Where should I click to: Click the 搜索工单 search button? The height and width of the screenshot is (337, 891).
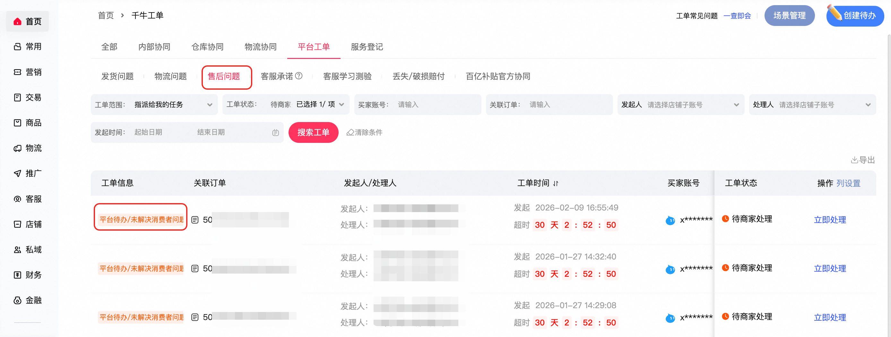(313, 132)
